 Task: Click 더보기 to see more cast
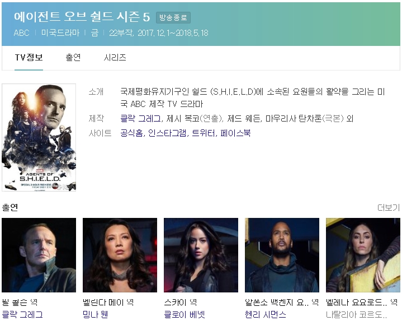pyautogui.click(x=389, y=207)
